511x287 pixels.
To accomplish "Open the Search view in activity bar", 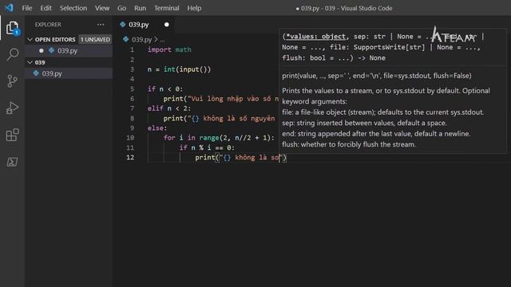I will pyautogui.click(x=13, y=54).
